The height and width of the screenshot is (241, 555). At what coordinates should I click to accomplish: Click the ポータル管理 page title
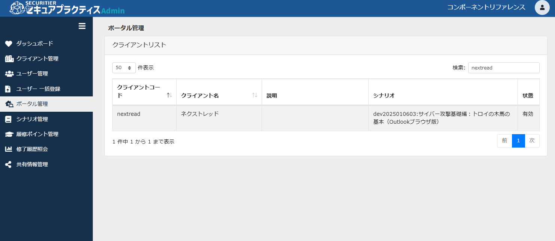126,28
